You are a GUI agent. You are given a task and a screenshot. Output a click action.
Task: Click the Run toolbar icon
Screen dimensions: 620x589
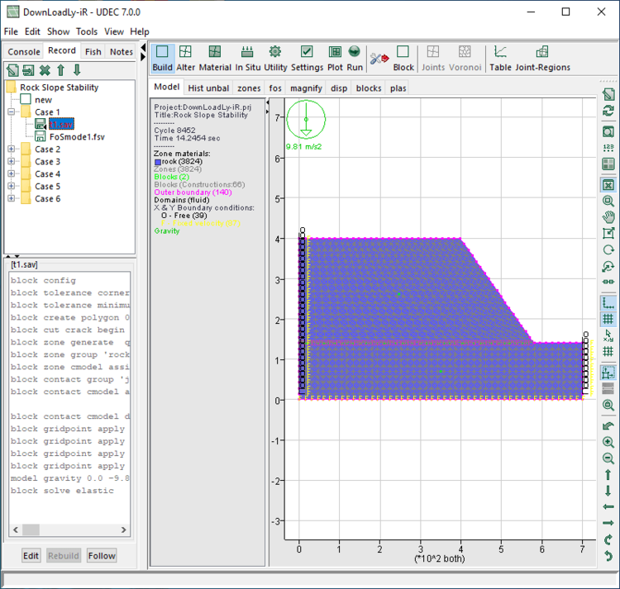click(355, 58)
